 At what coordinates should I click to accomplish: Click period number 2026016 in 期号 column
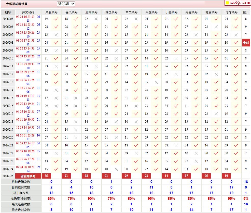click(8, 106)
